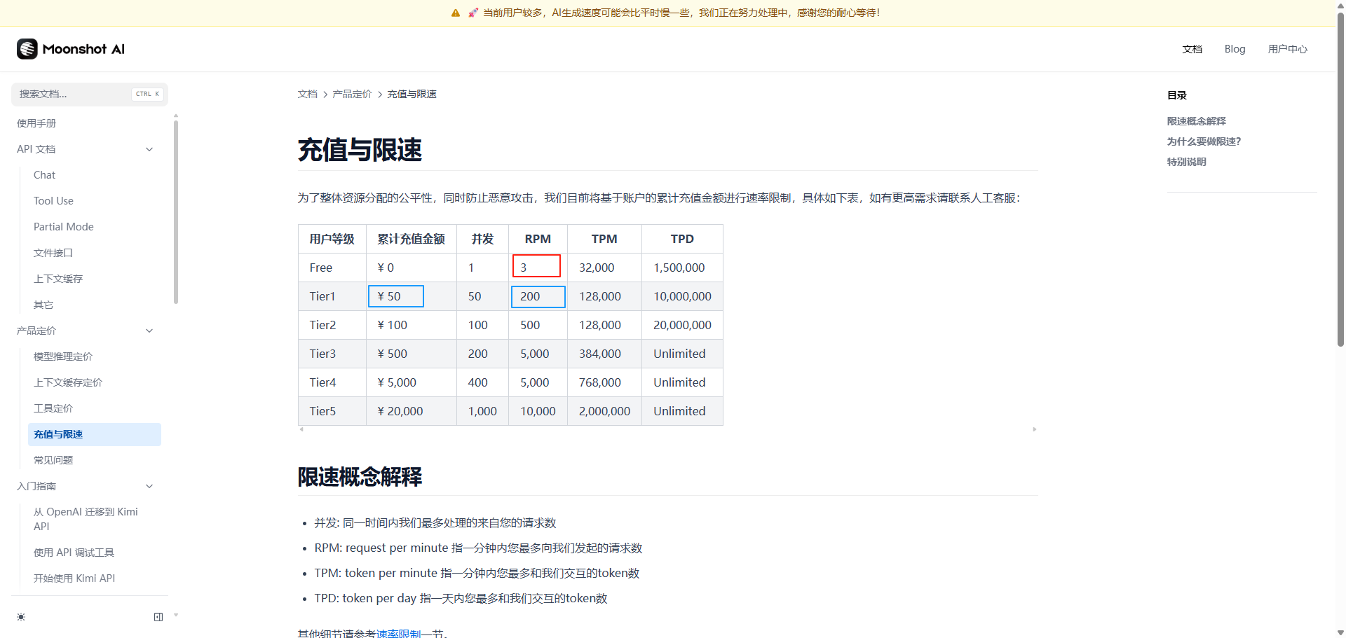Open Blog in the top navigation
The height and width of the screenshot is (638, 1346).
(1235, 49)
